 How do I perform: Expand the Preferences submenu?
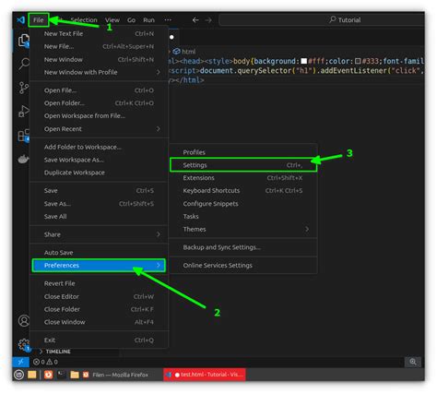99,265
